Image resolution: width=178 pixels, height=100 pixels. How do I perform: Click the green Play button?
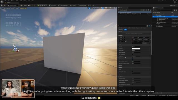click(38, 5)
